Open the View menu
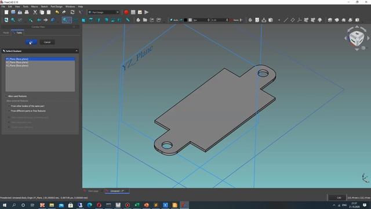Image resolution: width=371 pixels, height=209 pixels. (17, 6)
